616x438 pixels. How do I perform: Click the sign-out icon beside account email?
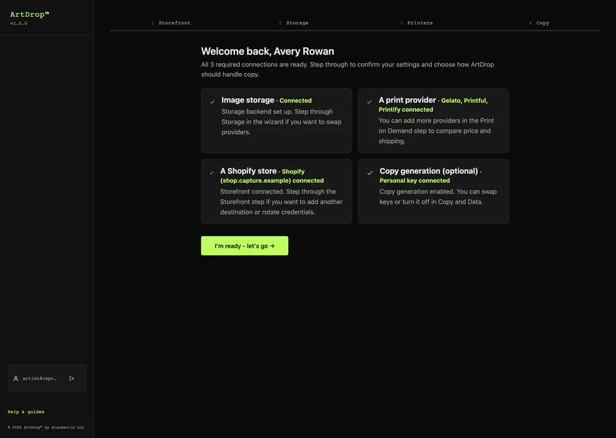pyautogui.click(x=71, y=379)
